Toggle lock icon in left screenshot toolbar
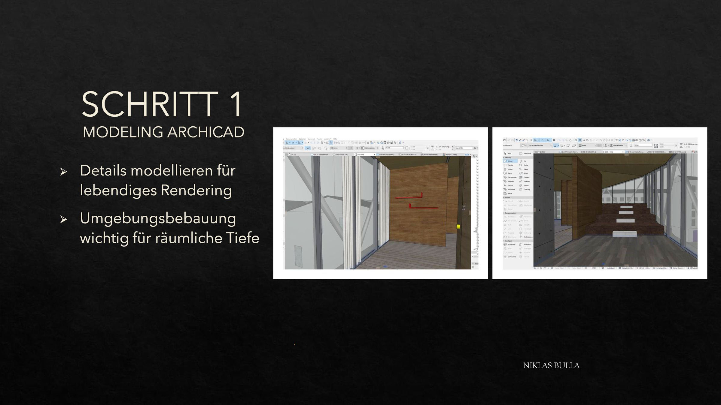The height and width of the screenshot is (405, 721). coord(322,142)
